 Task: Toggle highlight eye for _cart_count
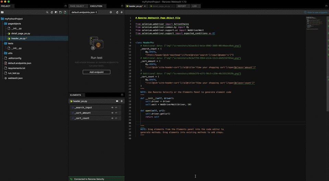point(112,118)
